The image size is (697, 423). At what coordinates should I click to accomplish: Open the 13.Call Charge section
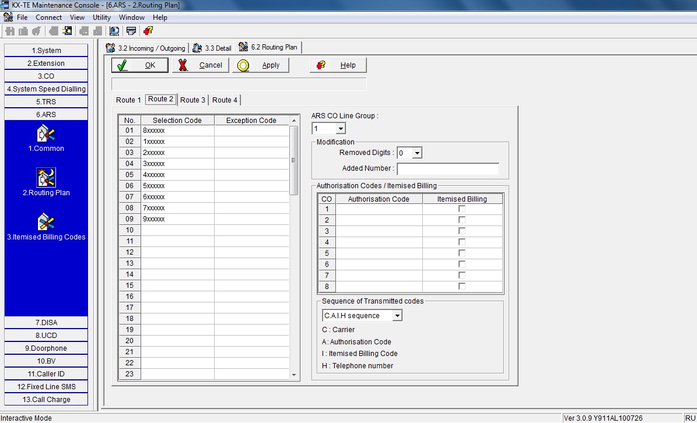[x=46, y=400]
